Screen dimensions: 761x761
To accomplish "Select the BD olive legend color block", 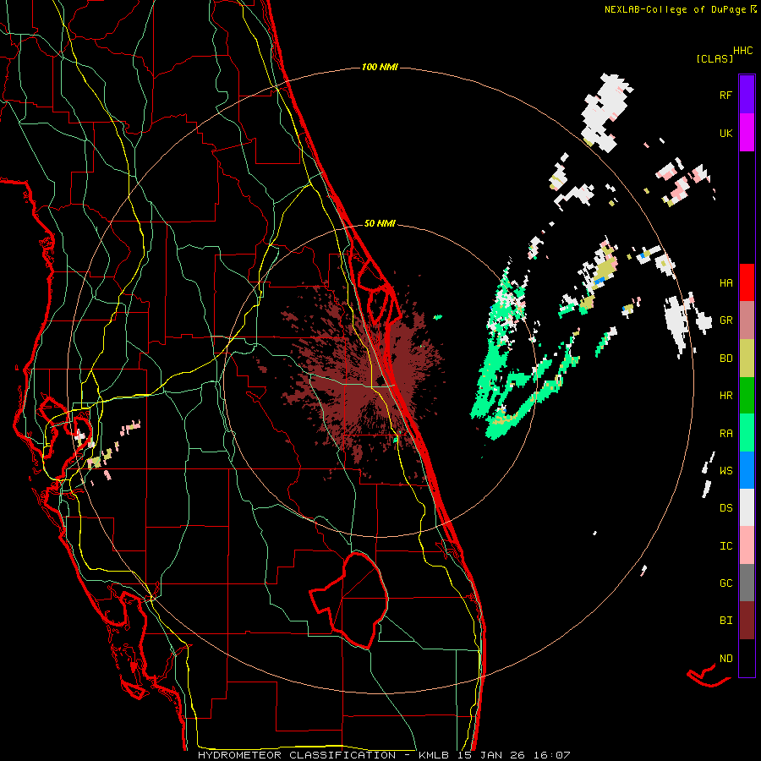I will pyautogui.click(x=747, y=359).
